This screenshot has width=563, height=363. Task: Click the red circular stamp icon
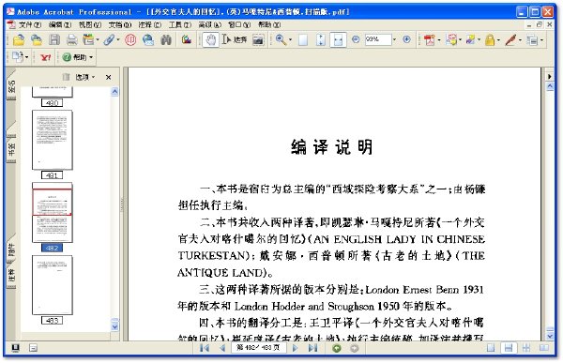[x=130, y=39]
